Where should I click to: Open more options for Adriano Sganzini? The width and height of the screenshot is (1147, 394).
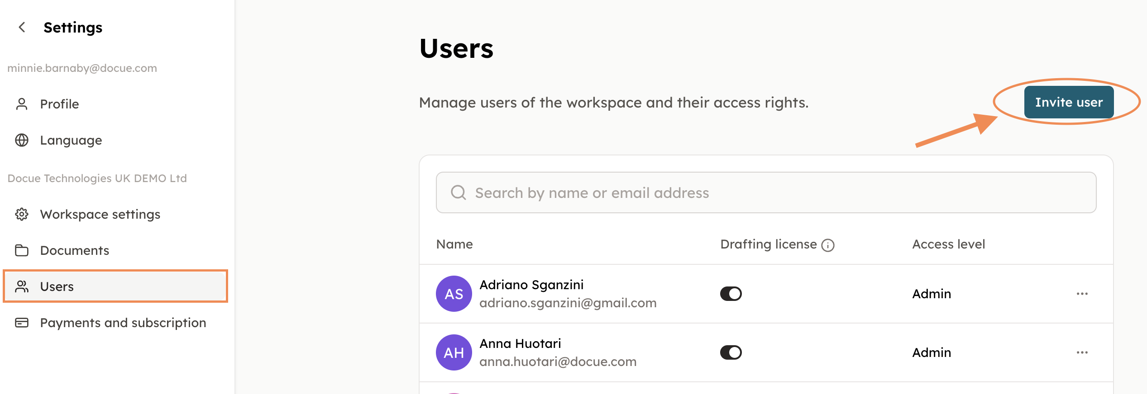click(x=1082, y=294)
